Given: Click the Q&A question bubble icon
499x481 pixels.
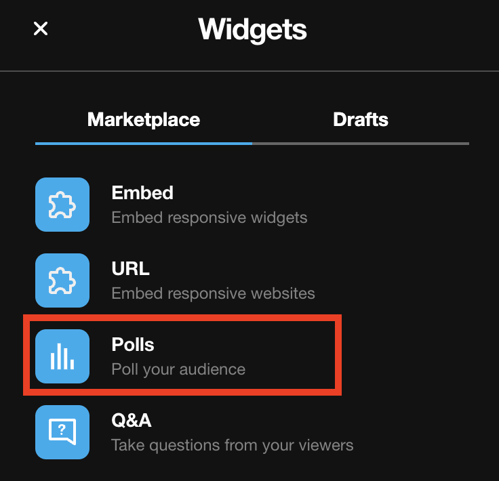Looking at the screenshot, I should (x=62, y=432).
